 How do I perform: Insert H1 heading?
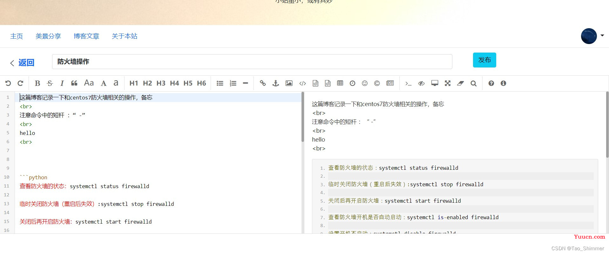[134, 83]
